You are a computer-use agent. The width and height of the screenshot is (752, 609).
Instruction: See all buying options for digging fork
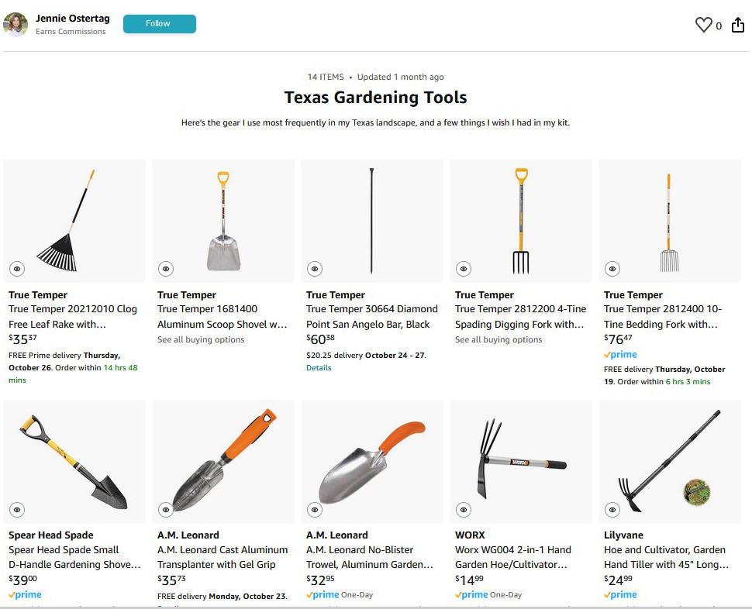(x=498, y=339)
